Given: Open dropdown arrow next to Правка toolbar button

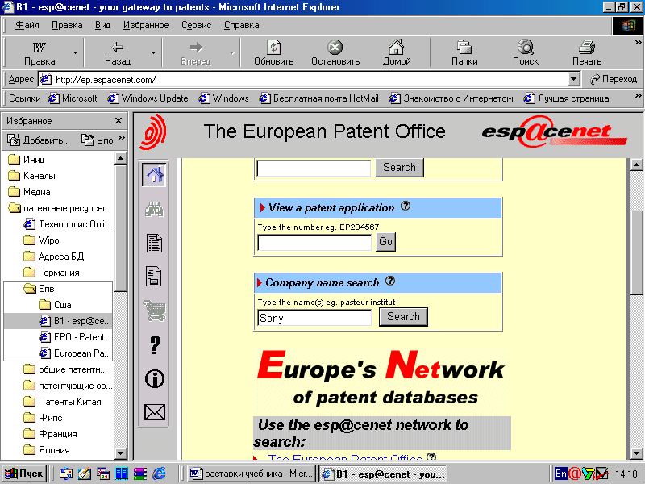Looking at the screenshot, I should 75,52.
